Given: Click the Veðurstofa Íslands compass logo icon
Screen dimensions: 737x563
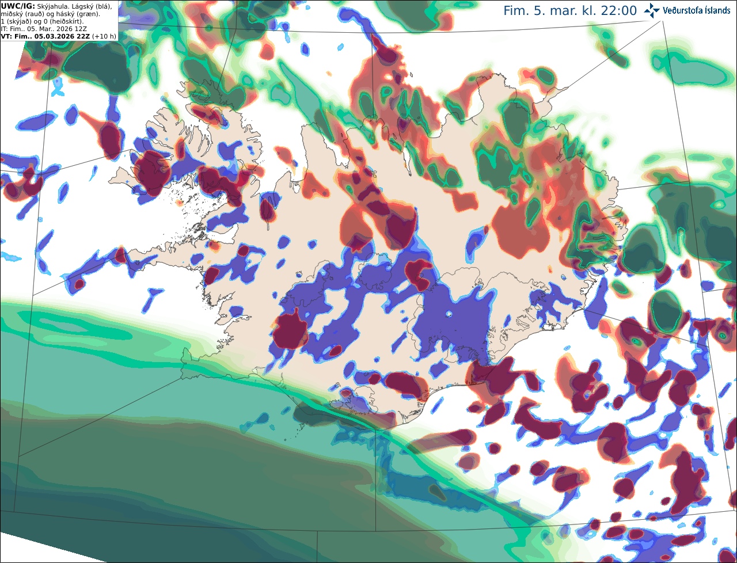Looking at the screenshot, I should [x=652, y=10].
